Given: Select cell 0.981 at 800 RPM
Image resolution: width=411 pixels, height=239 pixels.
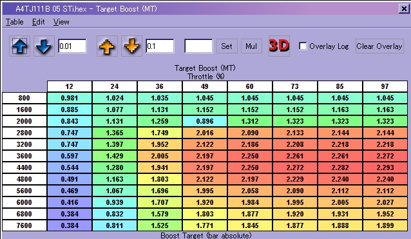Looking at the screenshot, I should click(x=70, y=98).
